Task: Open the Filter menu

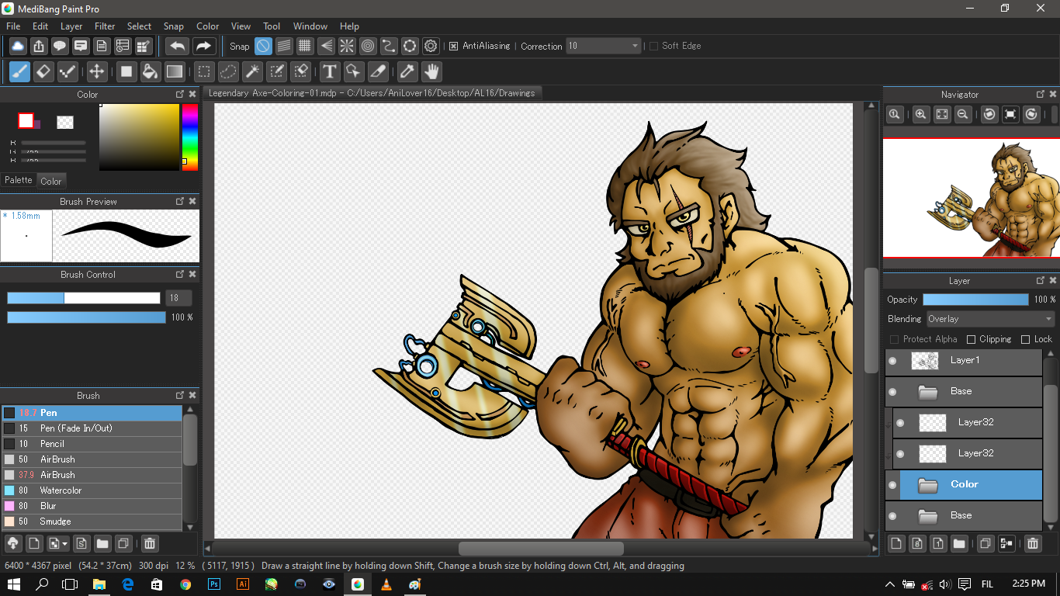Action: pyautogui.click(x=105, y=26)
